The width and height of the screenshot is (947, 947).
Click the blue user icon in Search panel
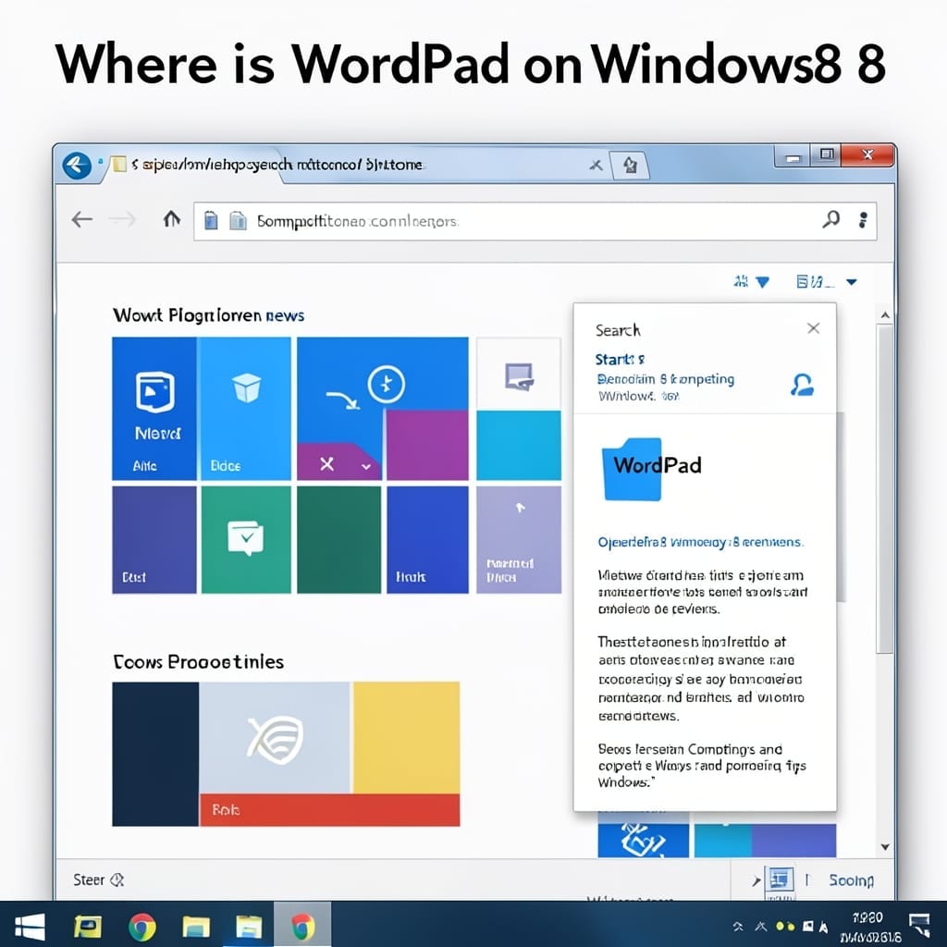[x=802, y=385]
